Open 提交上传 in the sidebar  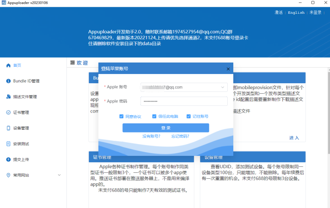21,160
